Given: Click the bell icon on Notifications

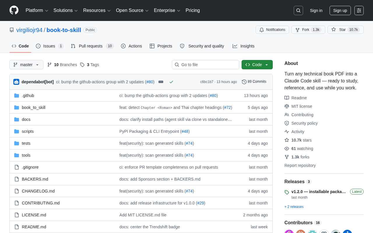Looking at the screenshot, I should (x=262, y=30).
